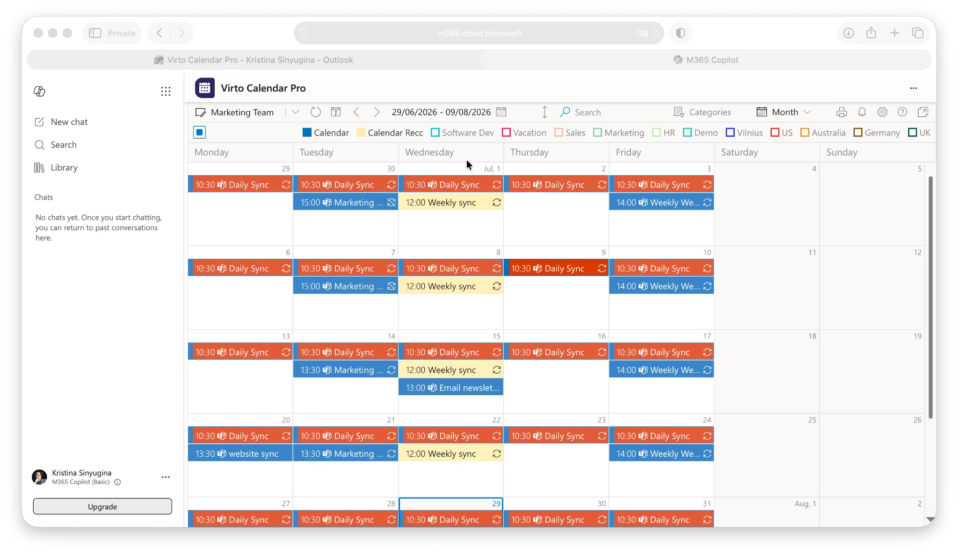Screen dimensions: 958x554
Task: Click the Copilot logo icon in the sidebar
Action: (39, 91)
